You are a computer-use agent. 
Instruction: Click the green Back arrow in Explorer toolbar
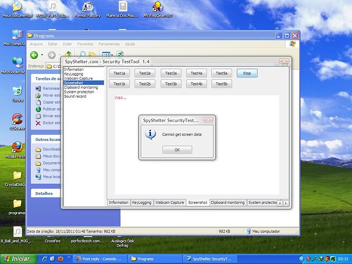click(34, 55)
